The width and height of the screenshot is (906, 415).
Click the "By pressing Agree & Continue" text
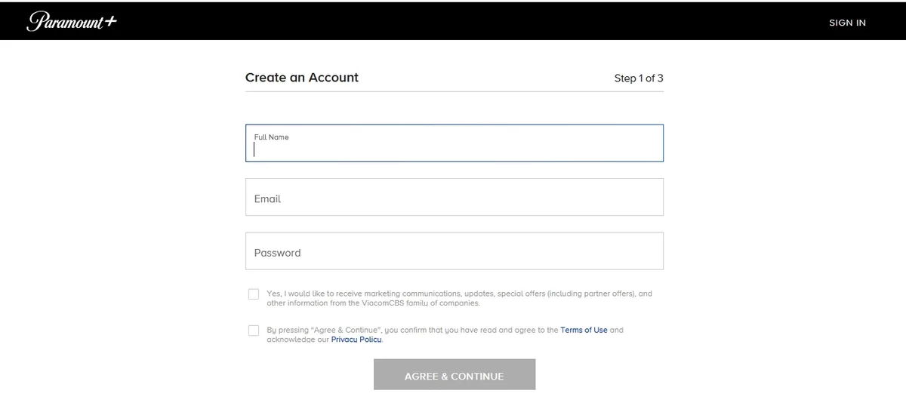(x=377, y=330)
